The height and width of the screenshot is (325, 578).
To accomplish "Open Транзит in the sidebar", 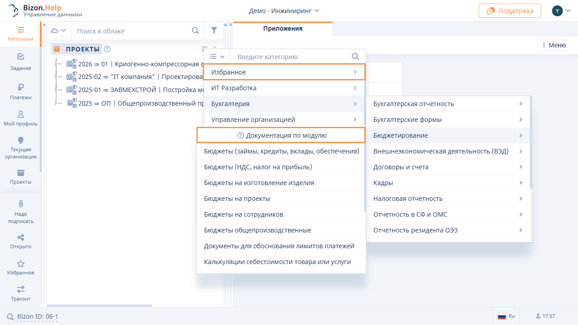I will tap(21, 289).
